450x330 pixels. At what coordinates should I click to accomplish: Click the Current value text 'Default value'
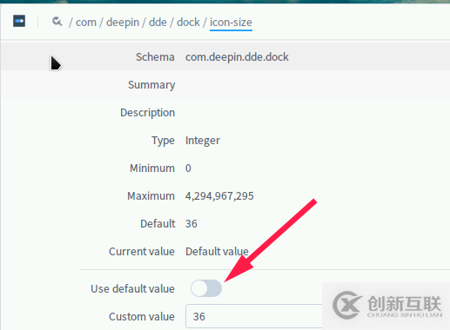pyautogui.click(x=217, y=251)
